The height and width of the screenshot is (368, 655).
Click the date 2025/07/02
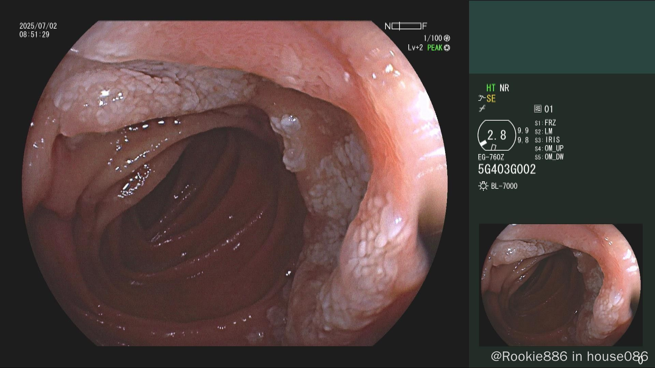tap(38, 26)
